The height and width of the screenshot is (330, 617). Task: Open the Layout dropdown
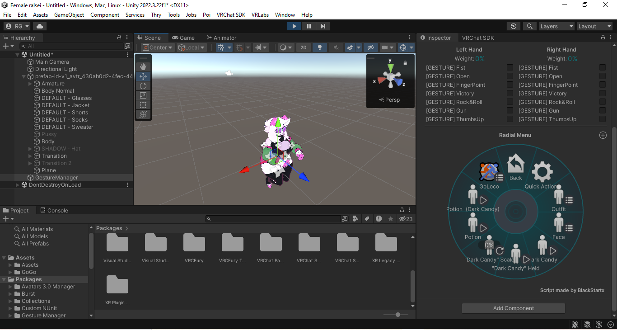[x=595, y=26]
